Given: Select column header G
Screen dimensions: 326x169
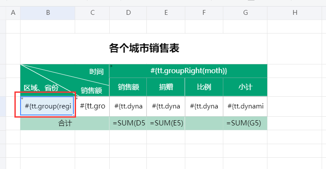Looking at the screenshot, I should [x=245, y=13].
